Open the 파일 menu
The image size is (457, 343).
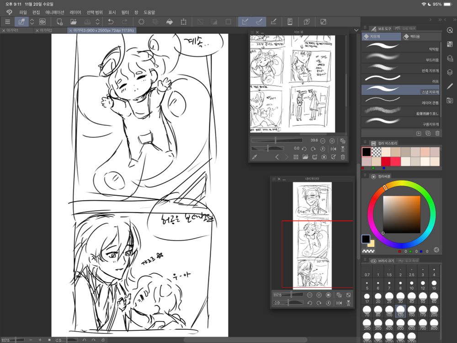click(23, 12)
